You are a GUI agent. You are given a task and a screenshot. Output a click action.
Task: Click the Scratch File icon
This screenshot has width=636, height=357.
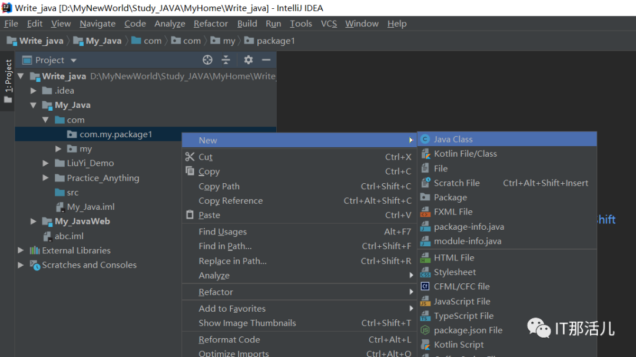click(425, 183)
